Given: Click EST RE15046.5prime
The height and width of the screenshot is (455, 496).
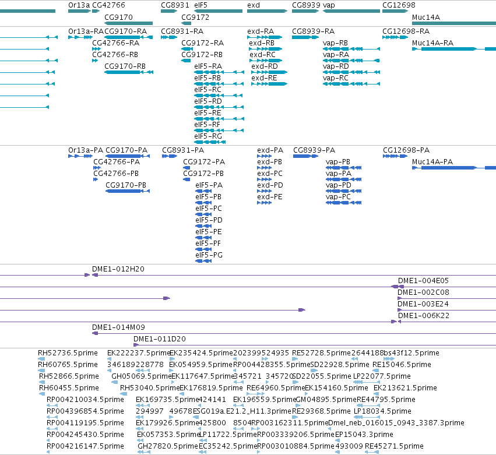Looking at the screenshot, I should pos(376,371).
